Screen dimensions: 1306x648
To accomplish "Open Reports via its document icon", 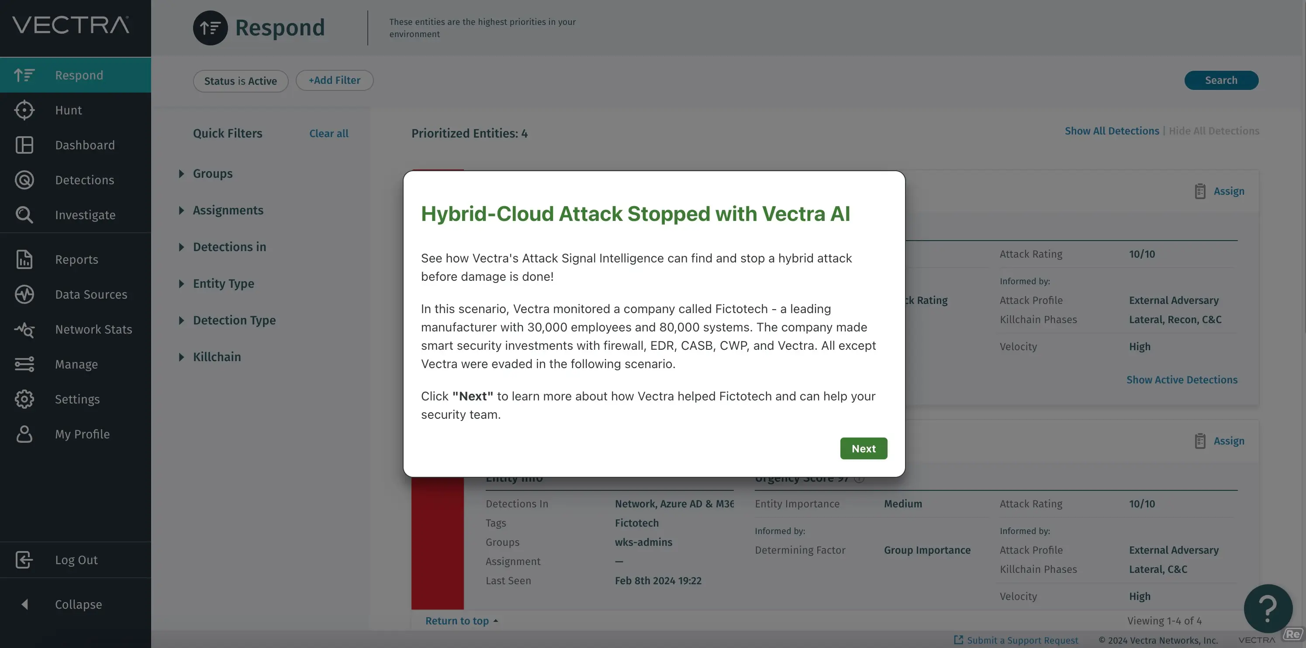I will (x=24, y=259).
